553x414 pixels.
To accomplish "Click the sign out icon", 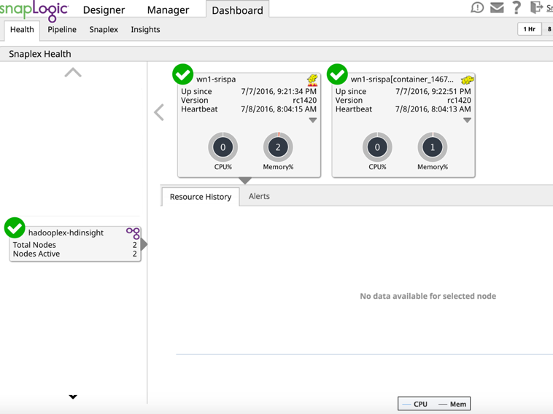I will click(x=536, y=7).
